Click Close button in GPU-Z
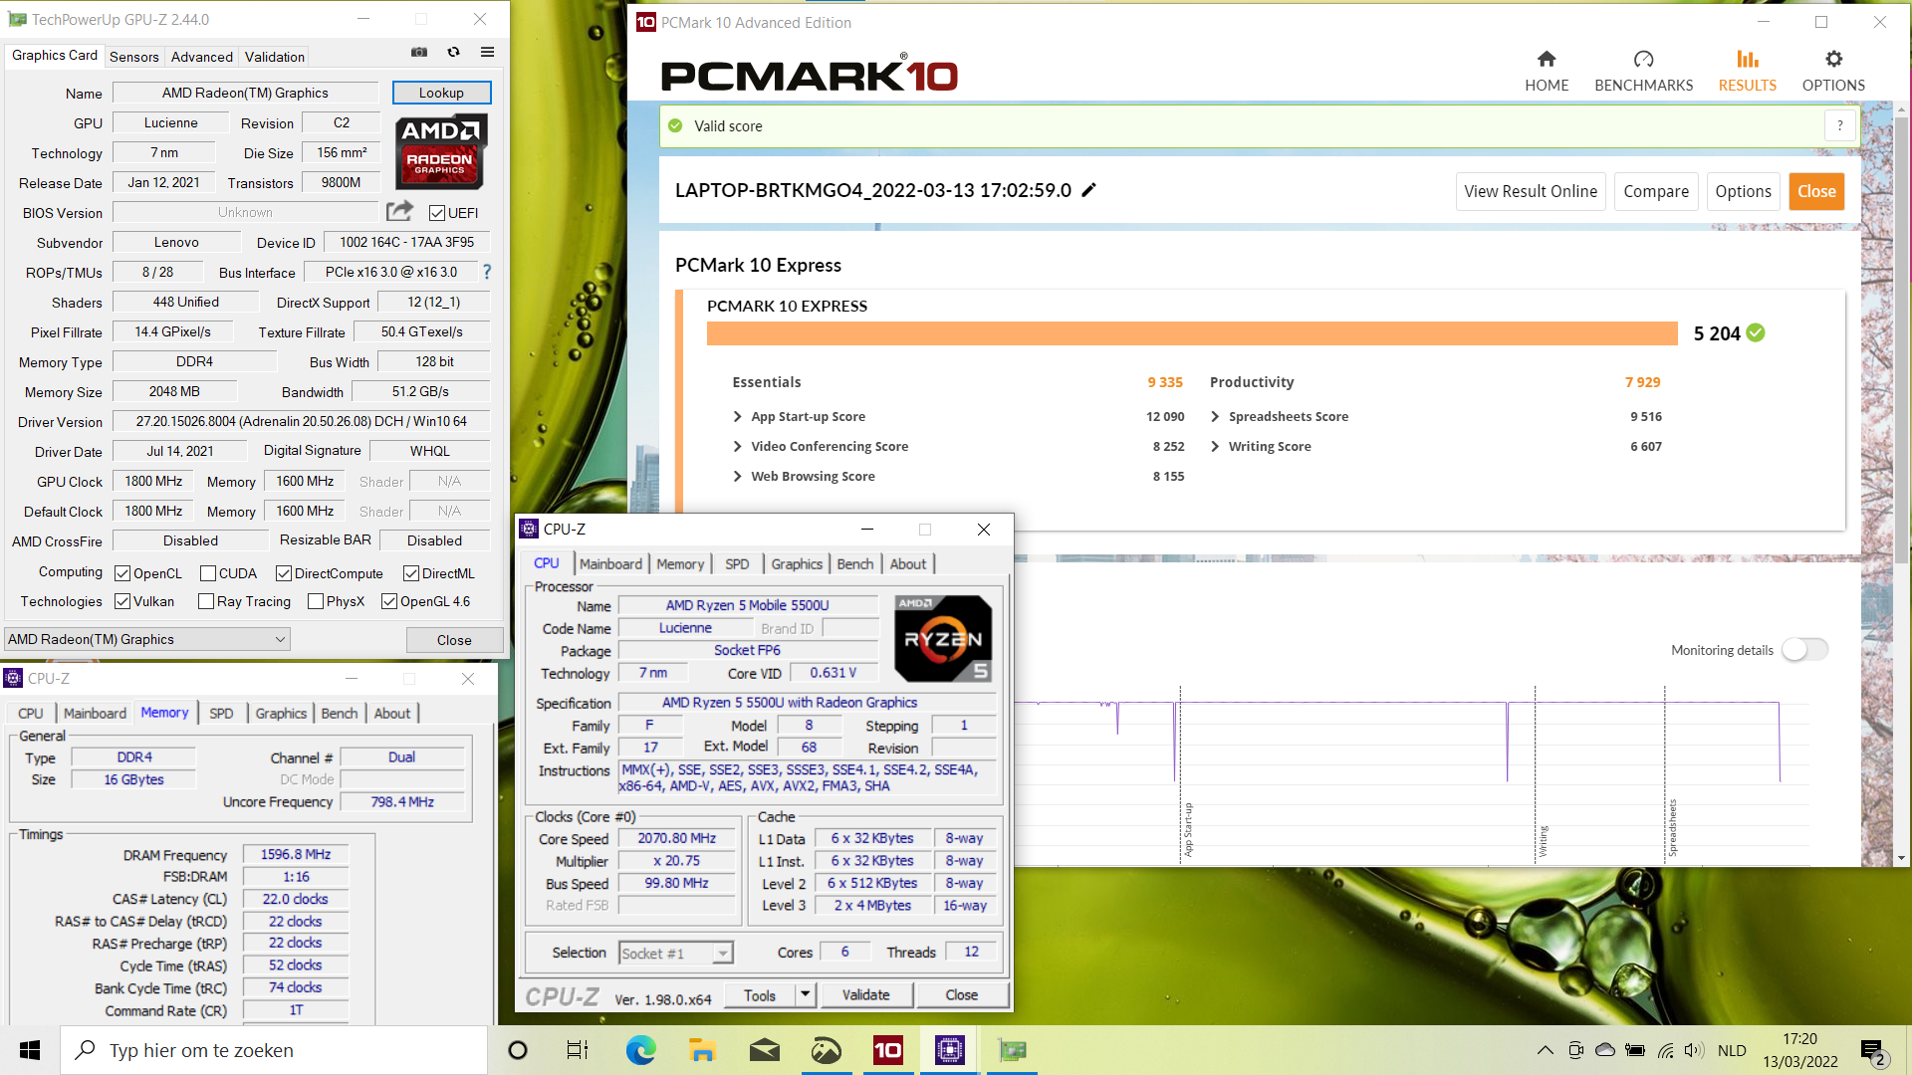 [x=454, y=639]
